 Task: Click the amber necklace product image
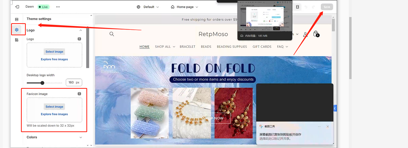[192, 113]
